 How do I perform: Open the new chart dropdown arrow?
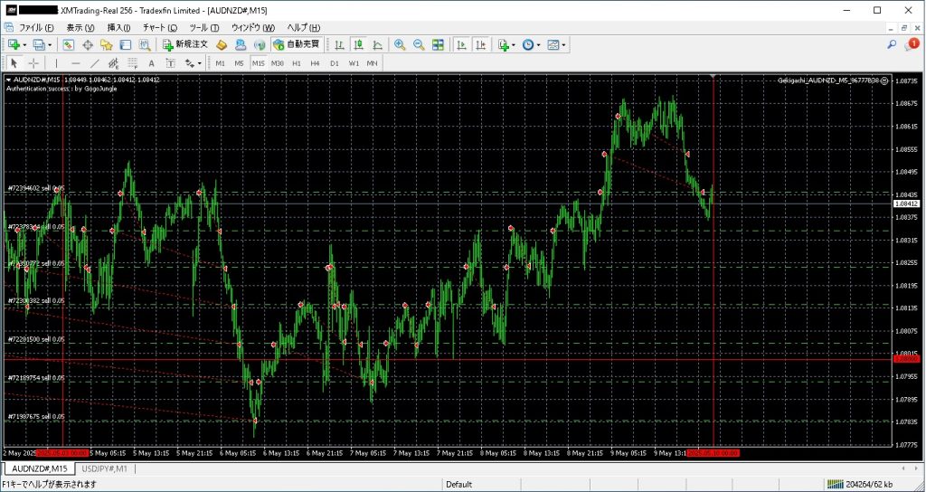click(x=25, y=44)
